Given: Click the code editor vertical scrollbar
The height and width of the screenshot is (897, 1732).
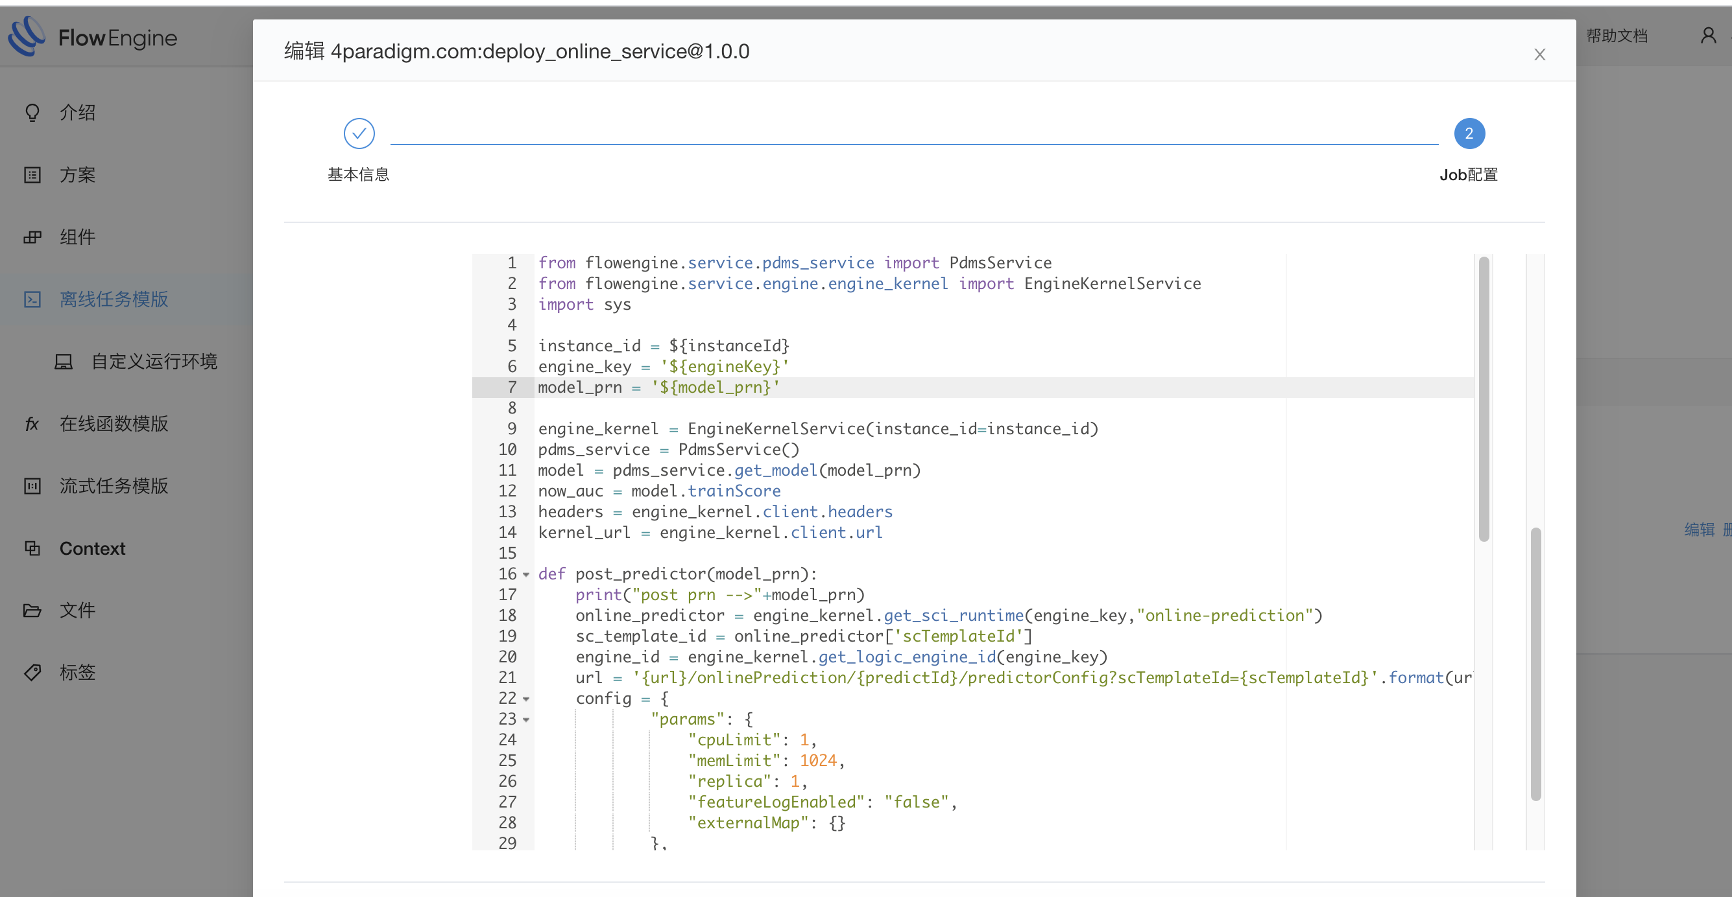Looking at the screenshot, I should pos(1484,399).
